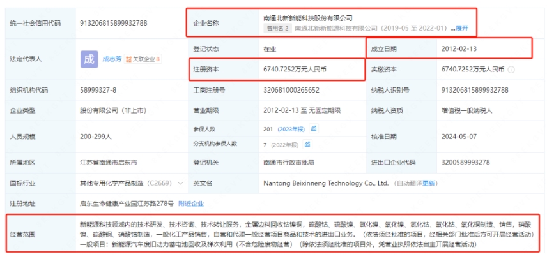
Task: Click the 登记状态 label cell
Action: pyautogui.click(x=224, y=49)
